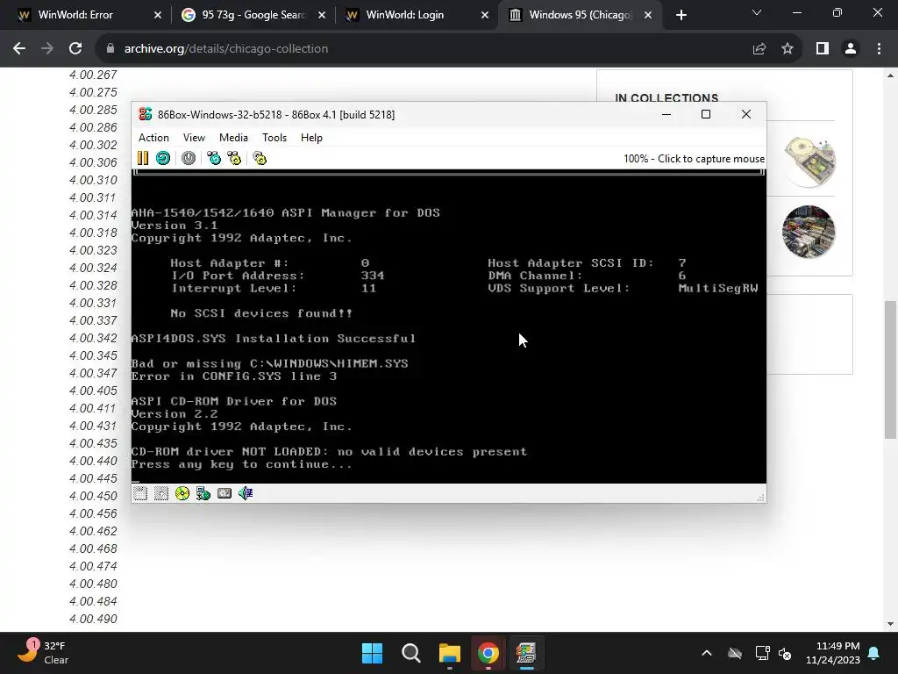
Task: Click 86Box icon in taskbar
Action: [x=526, y=653]
